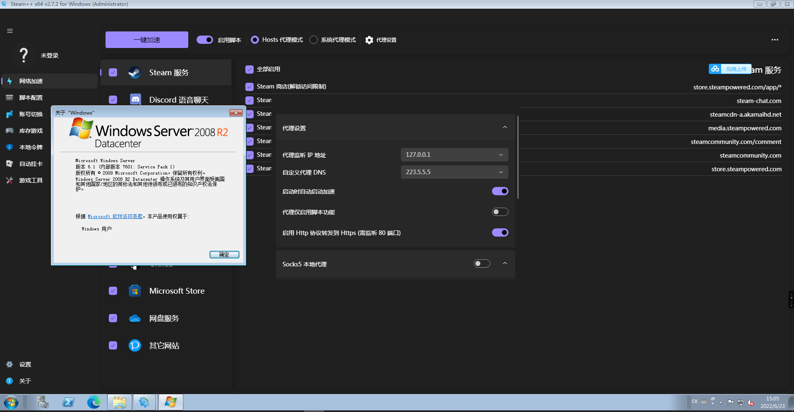Screen dimensions: 794x412
Task: Click 确定 in the Windows dialog
Action: coord(224,254)
